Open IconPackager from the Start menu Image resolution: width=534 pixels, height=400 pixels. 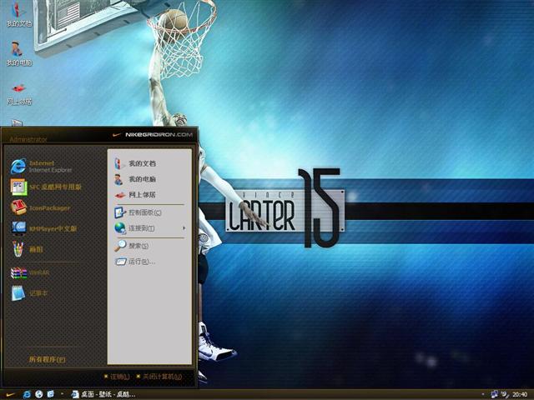[40, 207]
